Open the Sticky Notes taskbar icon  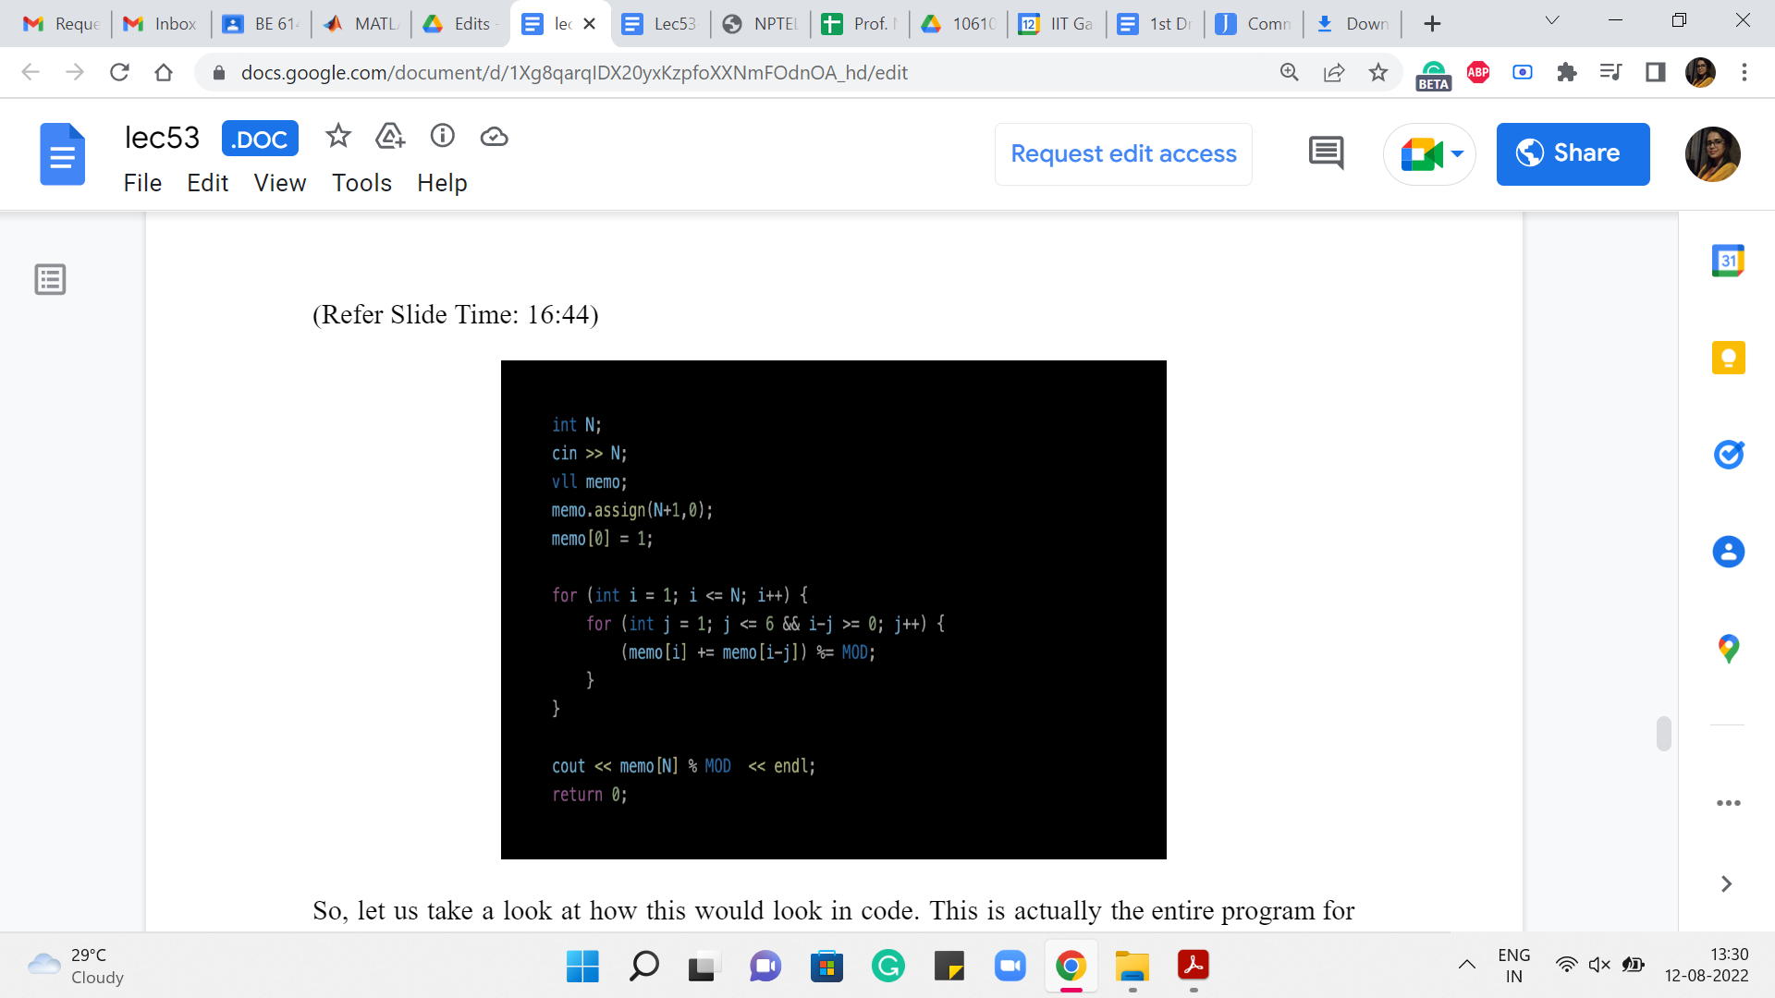(x=949, y=967)
